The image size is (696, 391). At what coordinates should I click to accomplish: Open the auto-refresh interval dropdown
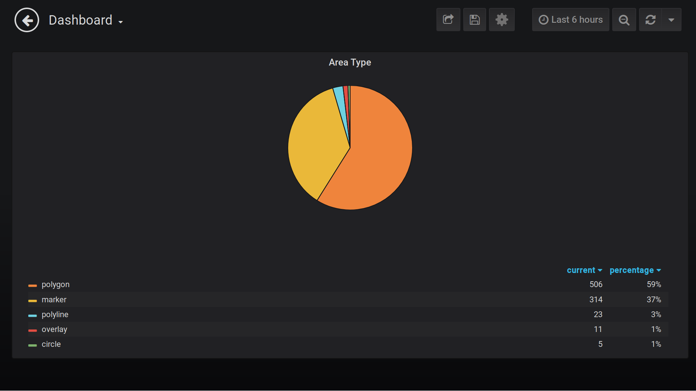(x=672, y=20)
